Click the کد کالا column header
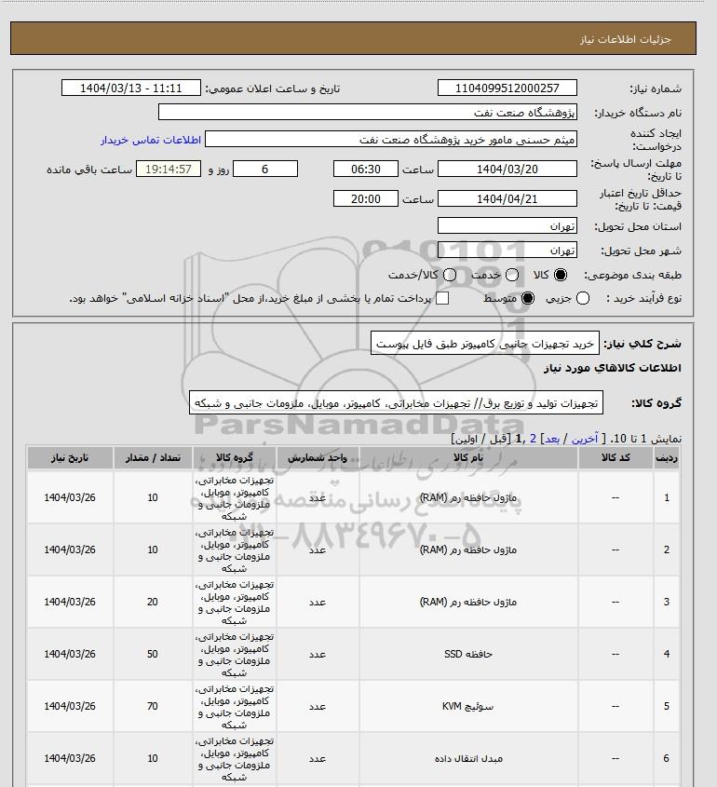 tap(616, 457)
